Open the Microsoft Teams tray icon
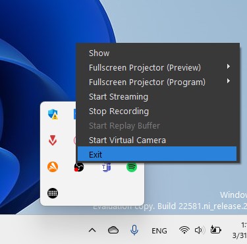The width and height of the screenshot is (247, 244). click(x=105, y=168)
